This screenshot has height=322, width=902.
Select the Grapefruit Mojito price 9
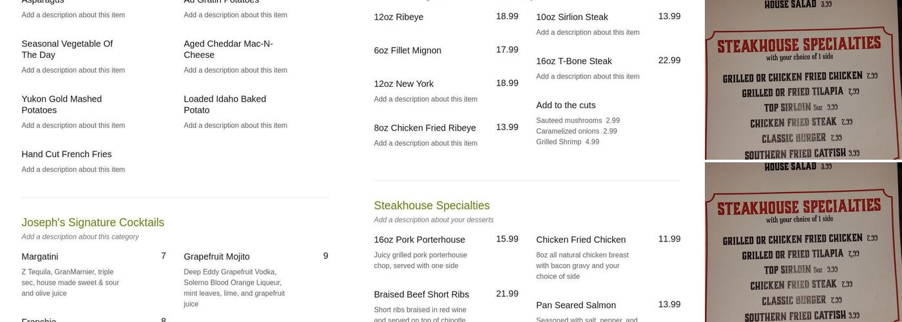point(325,256)
